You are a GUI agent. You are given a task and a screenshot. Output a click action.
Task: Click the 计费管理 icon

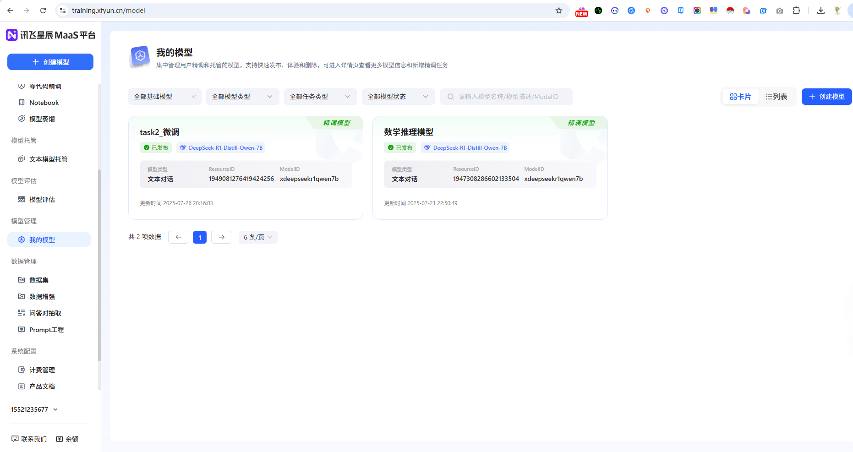click(22, 370)
